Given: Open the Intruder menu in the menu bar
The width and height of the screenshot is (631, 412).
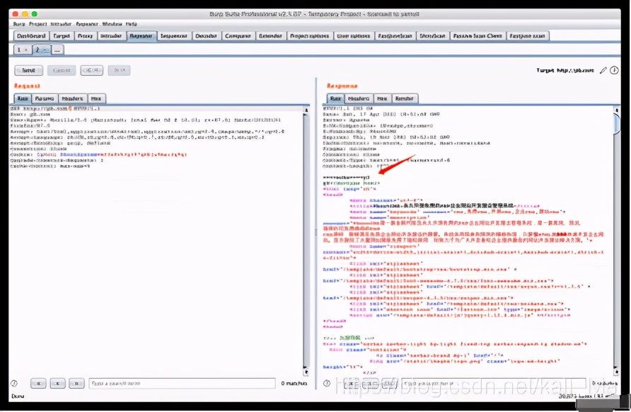Looking at the screenshot, I should (61, 24).
